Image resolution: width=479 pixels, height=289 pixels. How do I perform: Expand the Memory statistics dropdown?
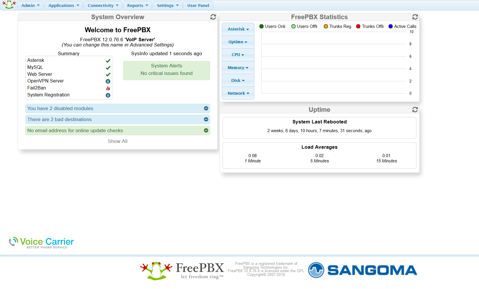pos(238,68)
